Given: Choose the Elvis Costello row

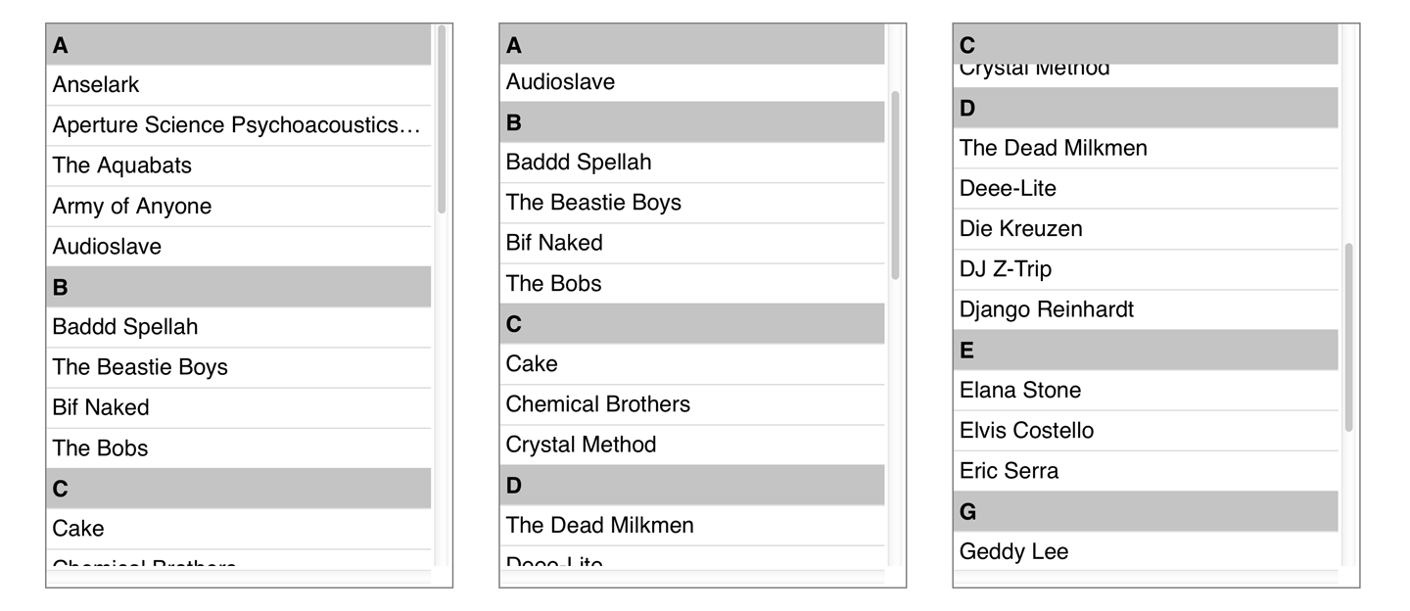Looking at the screenshot, I should [x=1145, y=431].
